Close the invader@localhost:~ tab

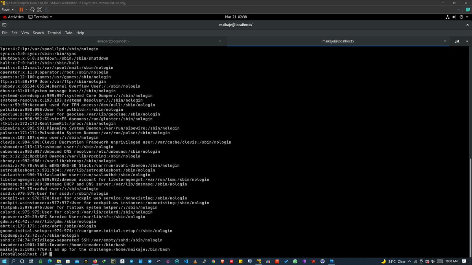click(x=220, y=41)
